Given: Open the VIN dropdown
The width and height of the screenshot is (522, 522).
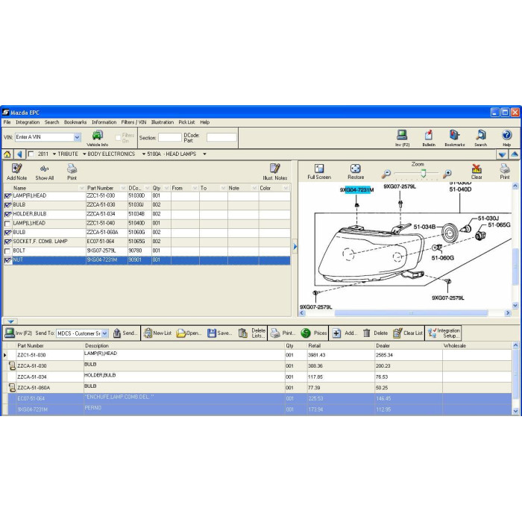Looking at the screenshot, I should tap(77, 137).
